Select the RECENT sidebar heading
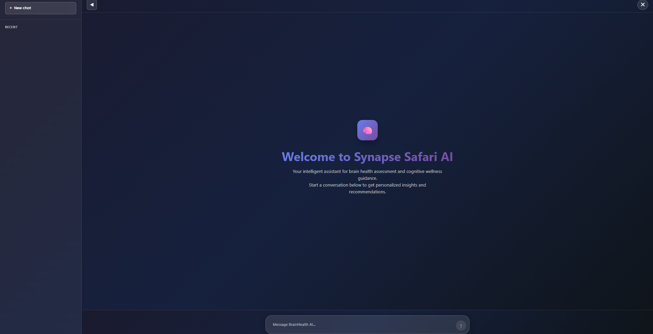The image size is (653, 334). 11,27
